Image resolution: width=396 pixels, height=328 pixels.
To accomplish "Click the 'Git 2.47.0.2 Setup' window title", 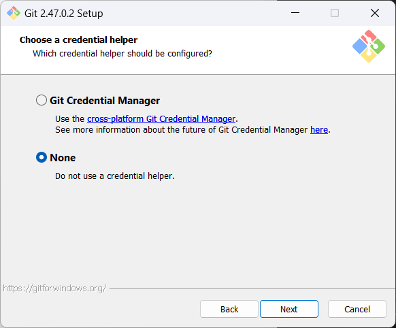I will click(x=64, y=14).
